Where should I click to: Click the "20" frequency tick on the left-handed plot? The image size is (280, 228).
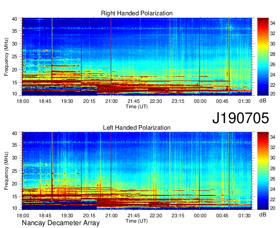(x=15, y=184)
